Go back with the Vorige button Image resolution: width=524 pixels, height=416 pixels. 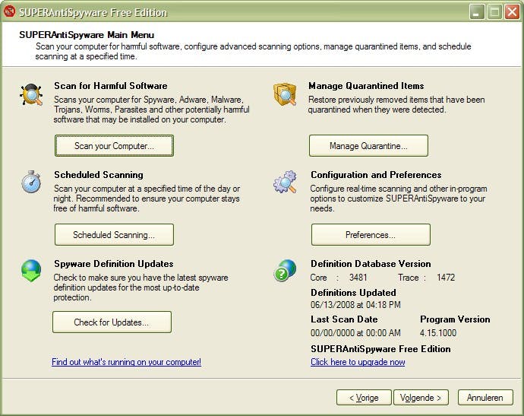(364, 397)
